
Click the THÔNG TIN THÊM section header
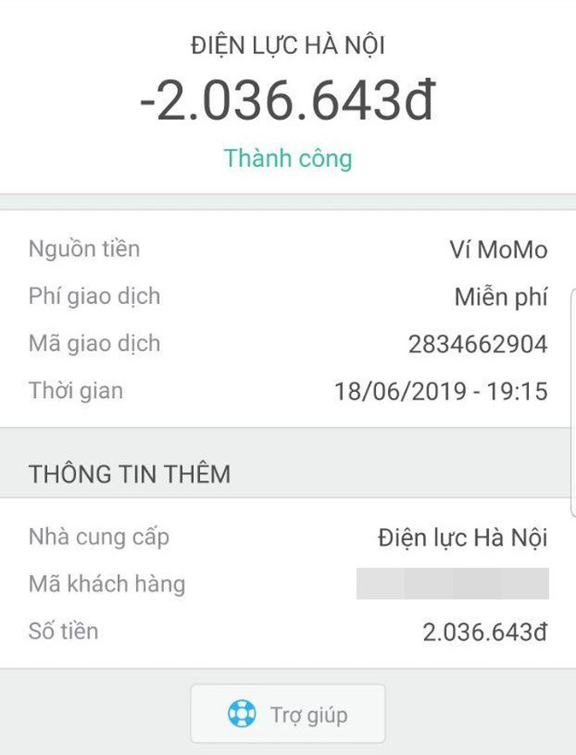[x=129, y=475]
